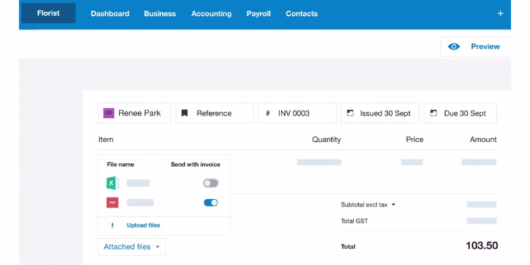Click the red PDF file icon
Screen dimensions: 530x265
112,202
